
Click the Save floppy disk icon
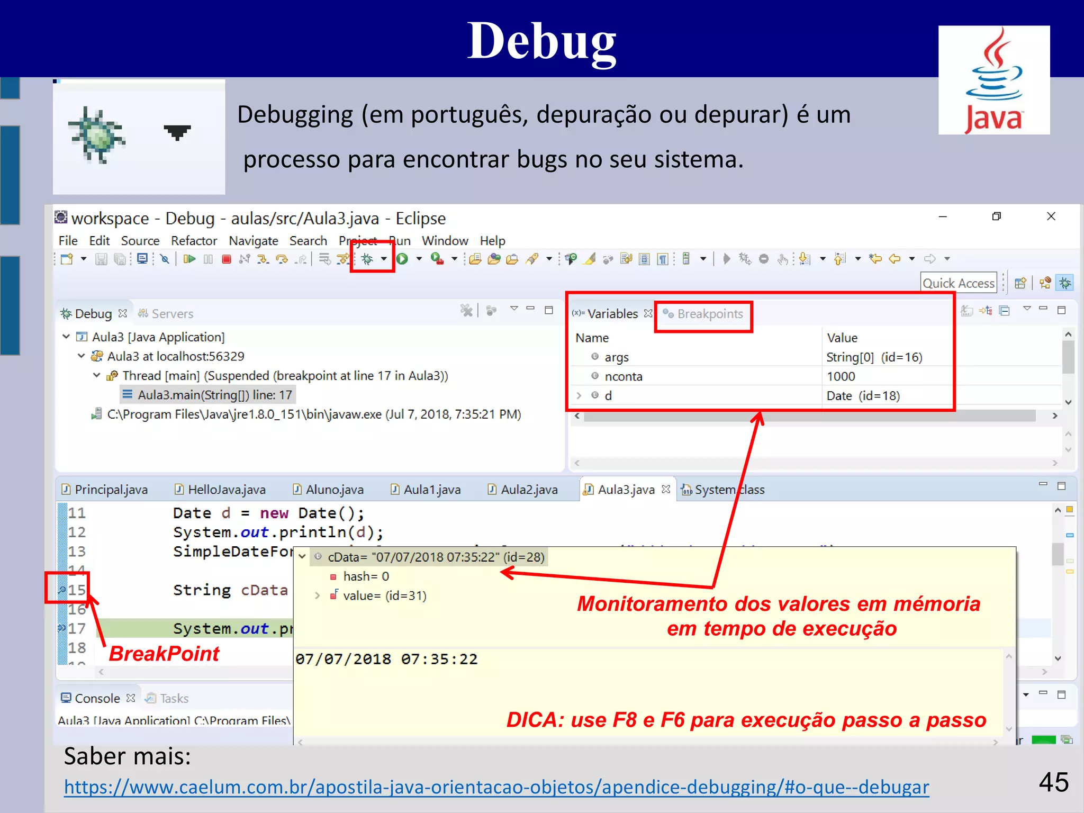[101, 259]
